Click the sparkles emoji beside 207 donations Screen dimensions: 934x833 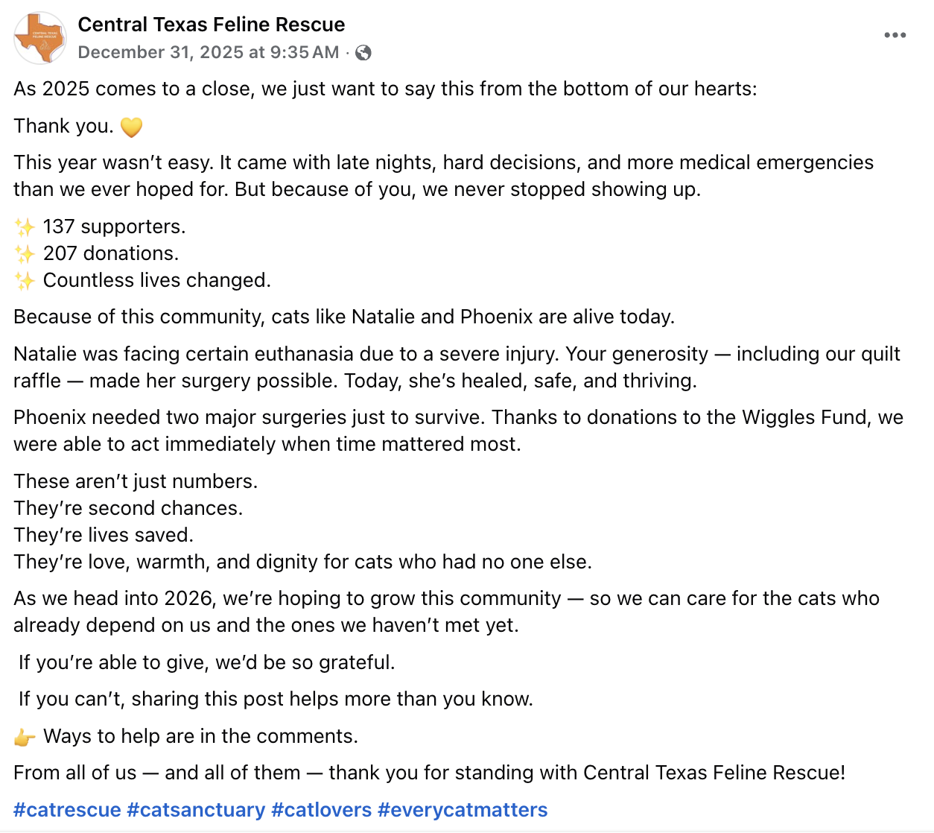[25, 254]
